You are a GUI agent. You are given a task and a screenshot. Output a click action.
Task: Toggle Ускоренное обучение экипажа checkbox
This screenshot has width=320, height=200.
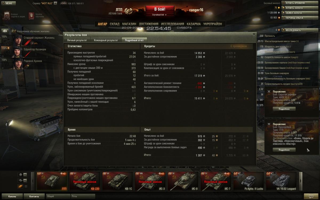click(x=14, y=31)
